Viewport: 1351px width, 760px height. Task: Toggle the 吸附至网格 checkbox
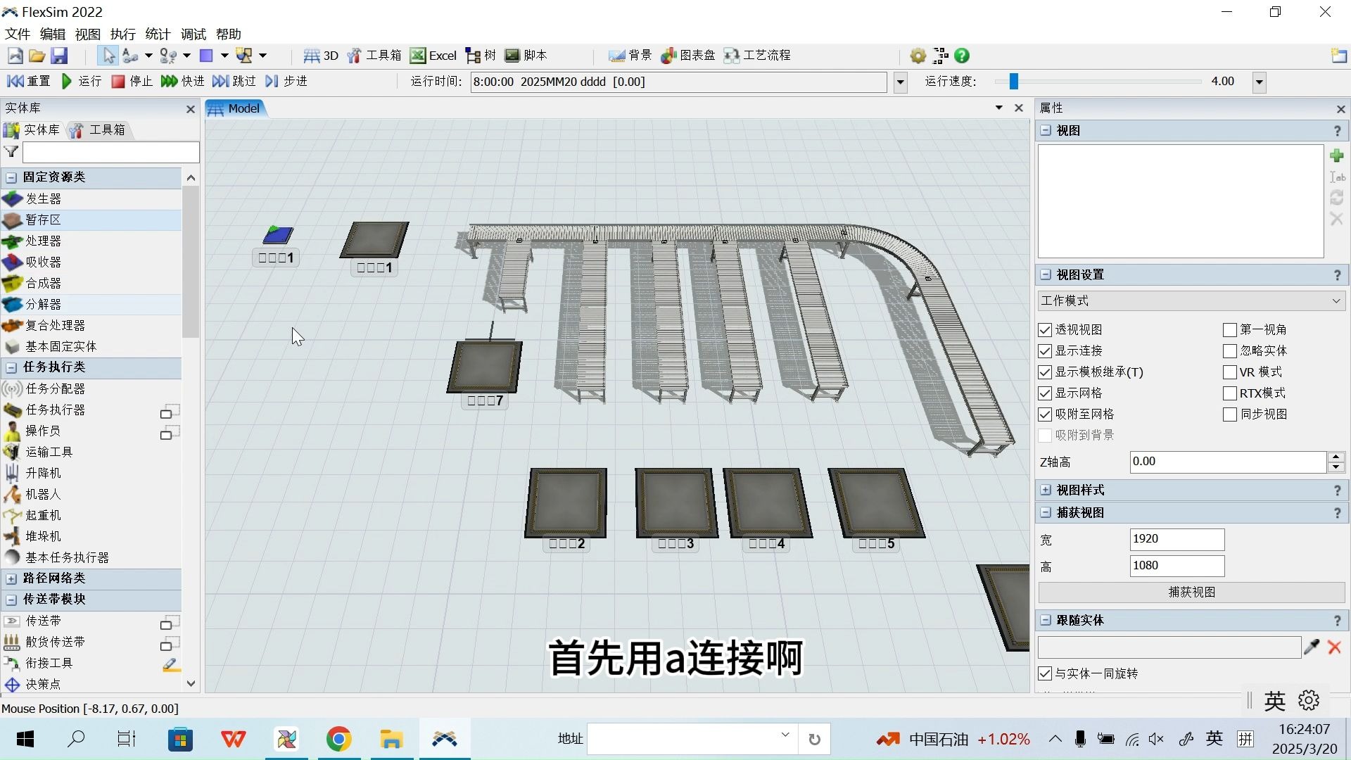(x=1045, y=414)
